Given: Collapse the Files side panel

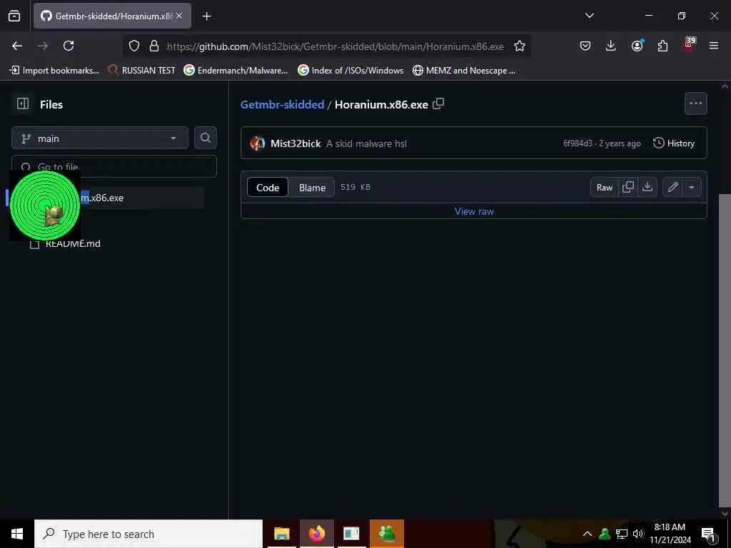Looking at the screenshot, I should click(x=23, y=103).
